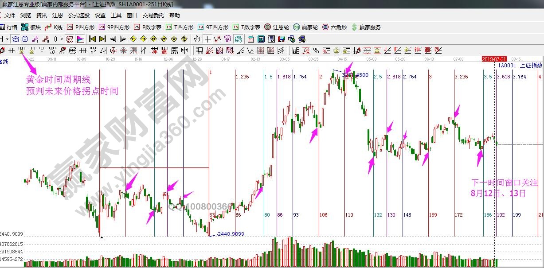The image size is (544, 268).
Task: Click the 2019-07-31 red date marker
Action: coord(494,58)
